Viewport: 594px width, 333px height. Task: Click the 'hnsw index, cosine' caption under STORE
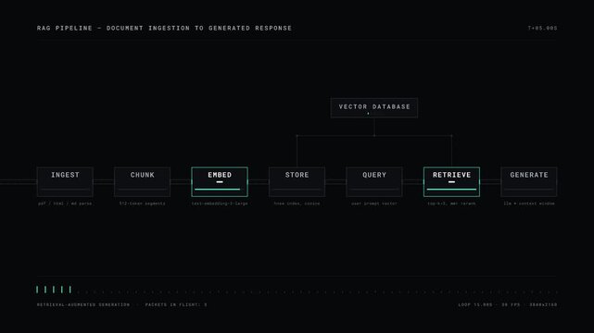297,203
